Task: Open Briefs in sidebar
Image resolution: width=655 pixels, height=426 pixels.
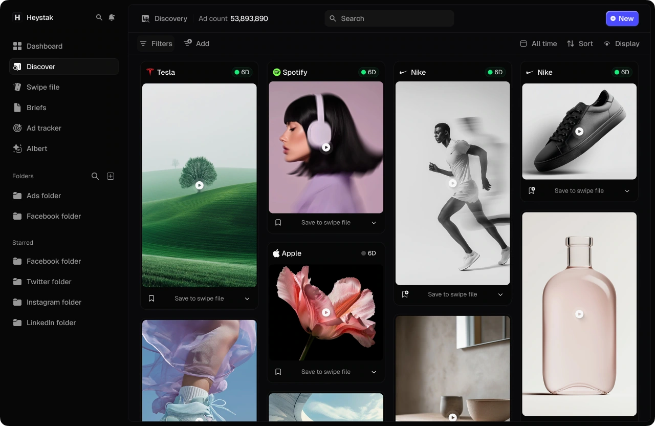Action: pos(64,108)
